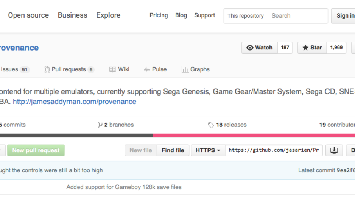View the commits count link

coord(13,125)
